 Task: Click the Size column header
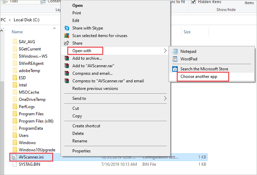[187, 32]
